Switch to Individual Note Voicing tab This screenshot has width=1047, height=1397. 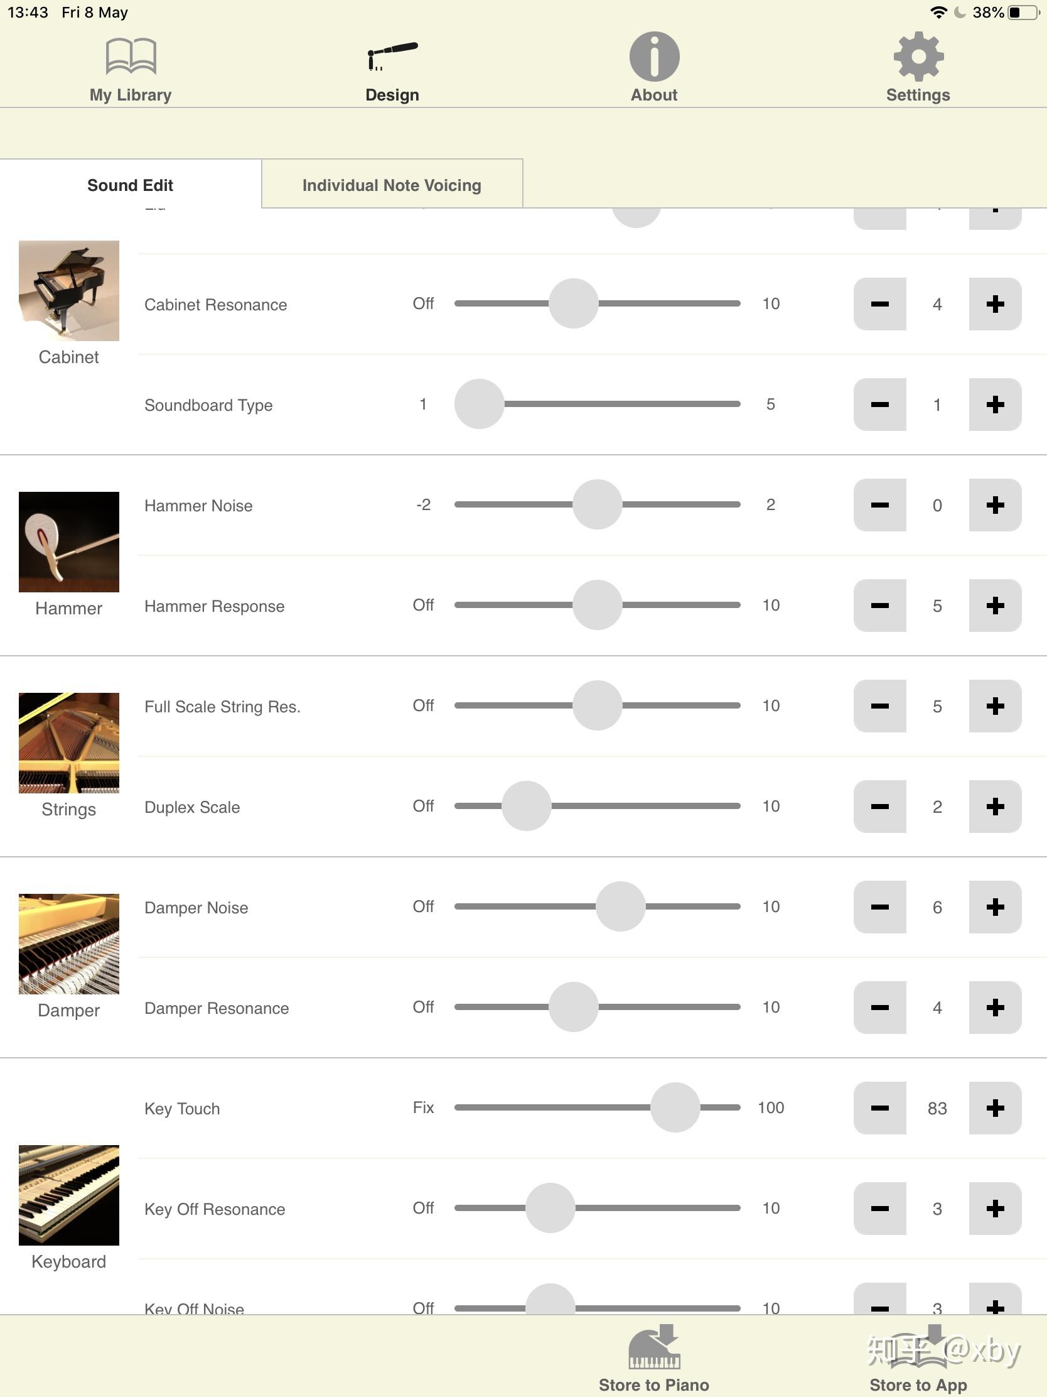pyautogui.click(x=392, y=185)
